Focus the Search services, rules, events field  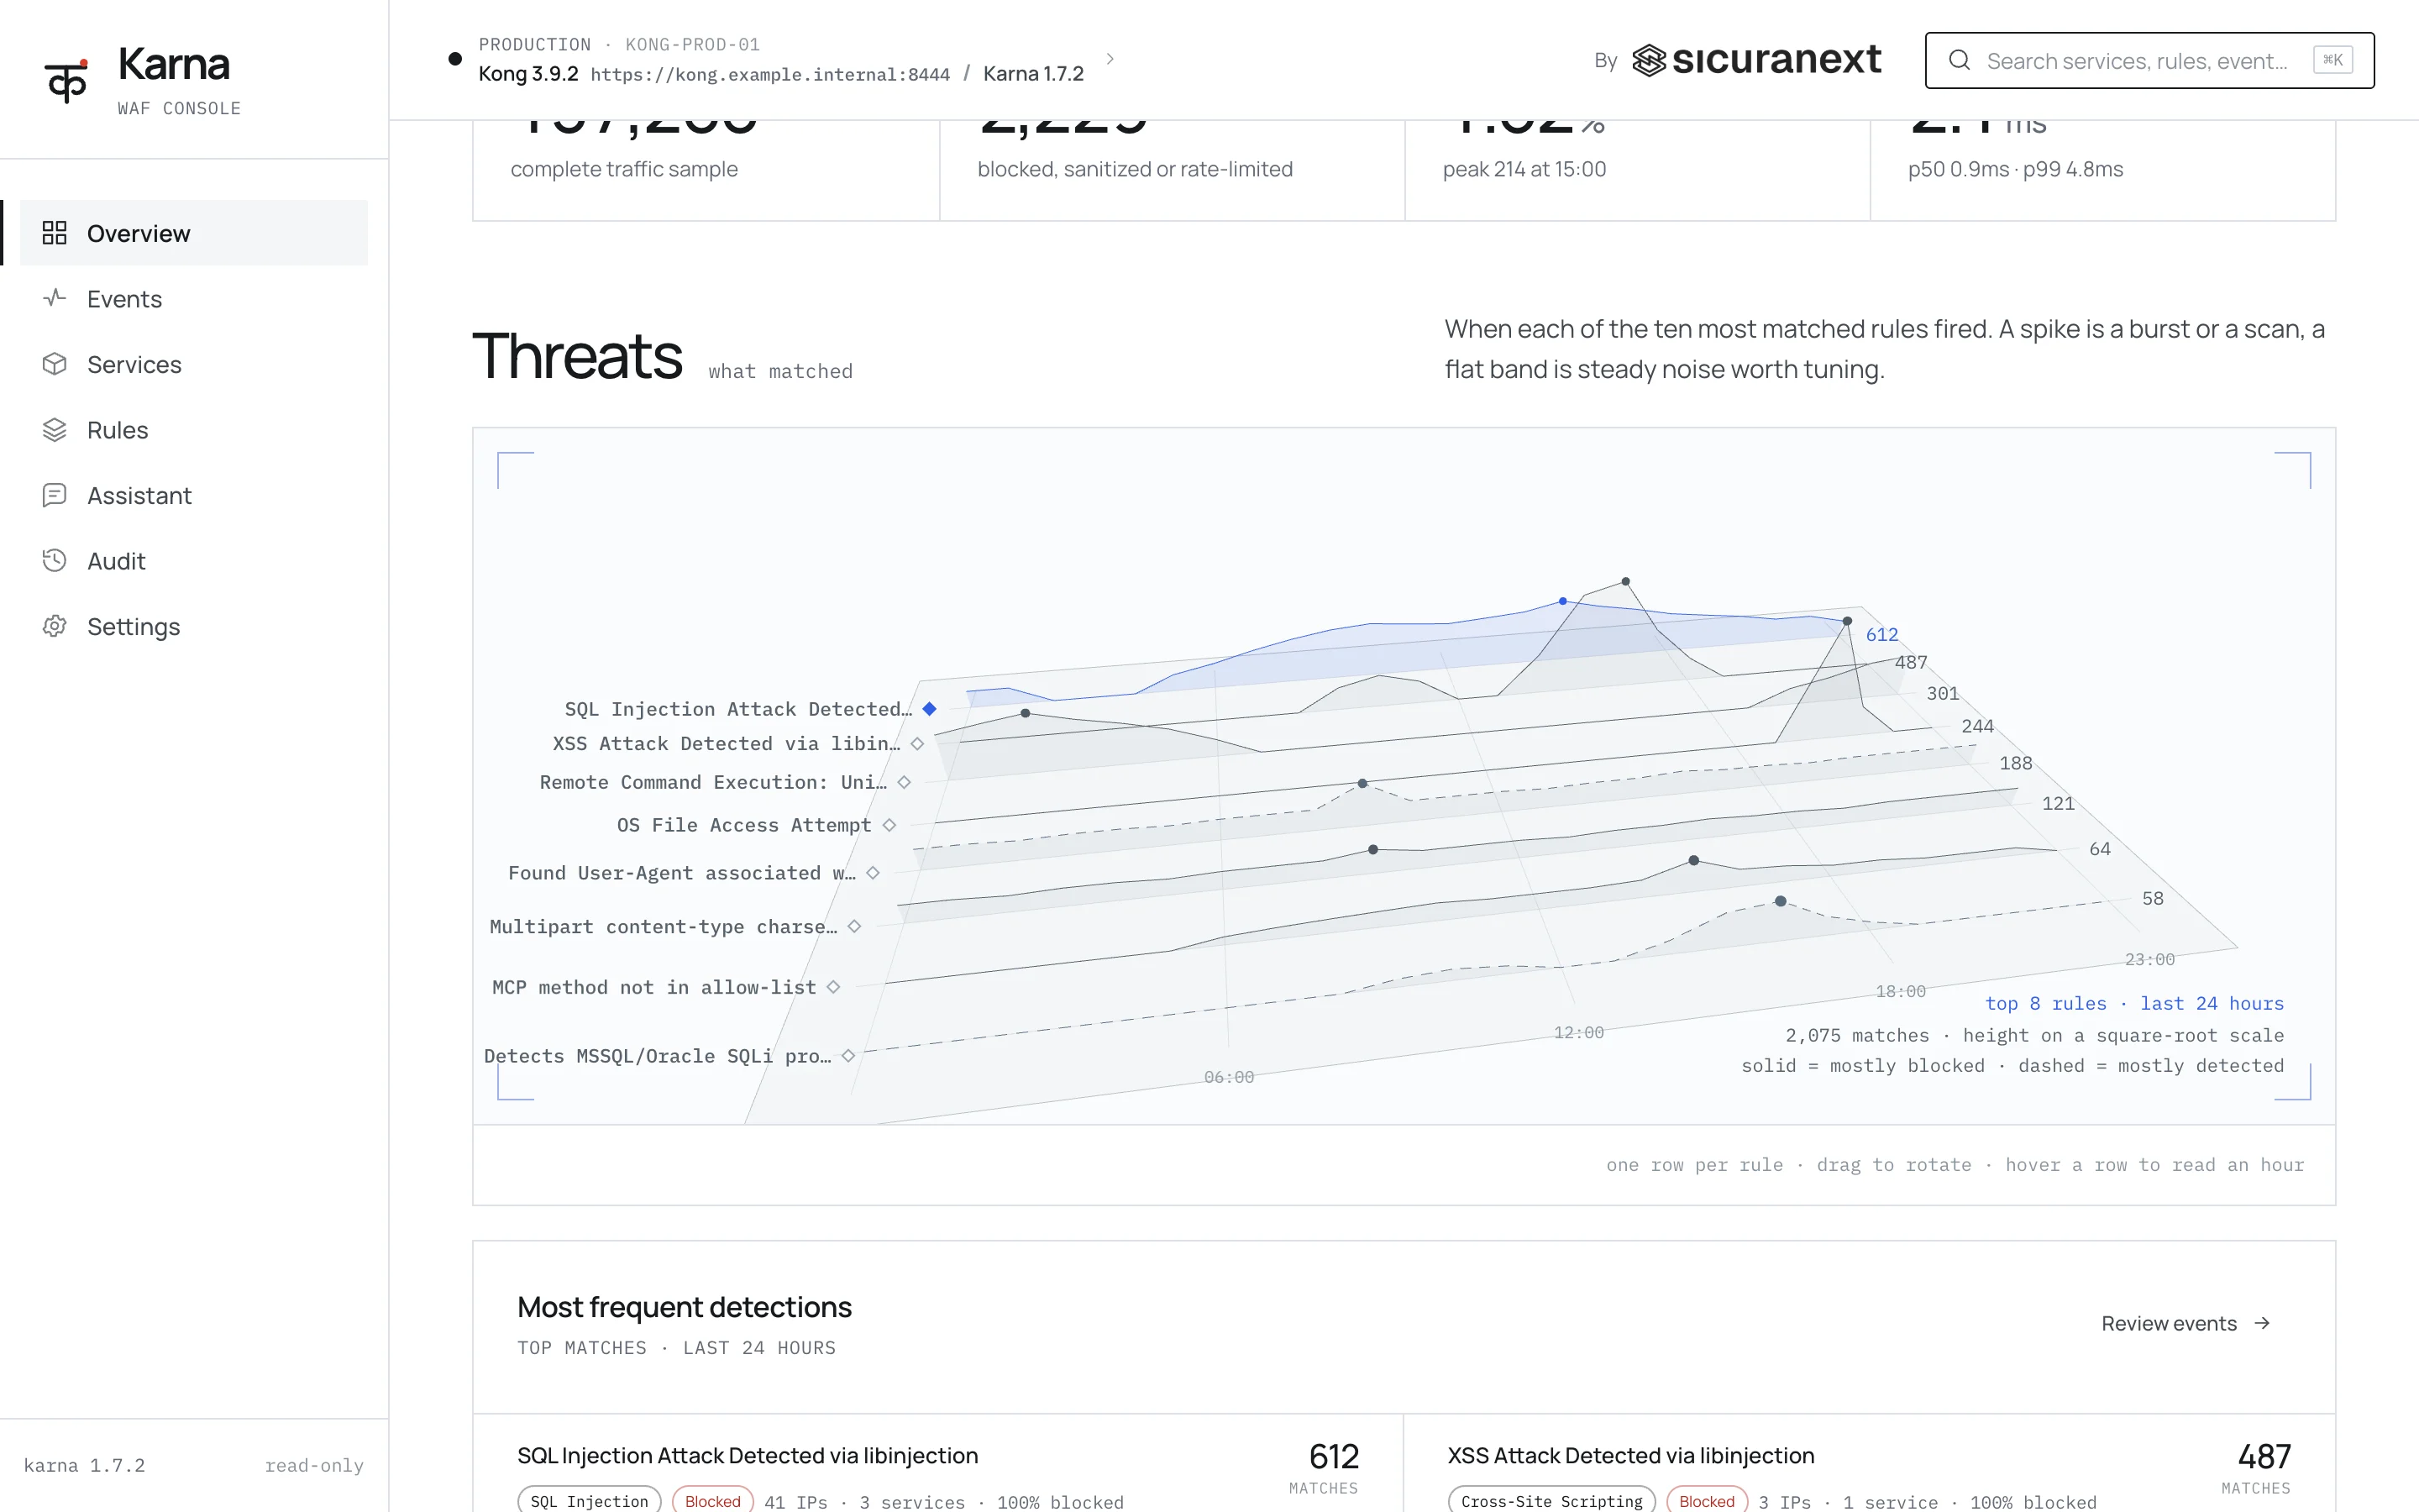click(2149, 61)
